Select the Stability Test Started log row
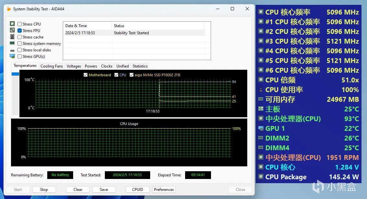 (x=134, y=33)
